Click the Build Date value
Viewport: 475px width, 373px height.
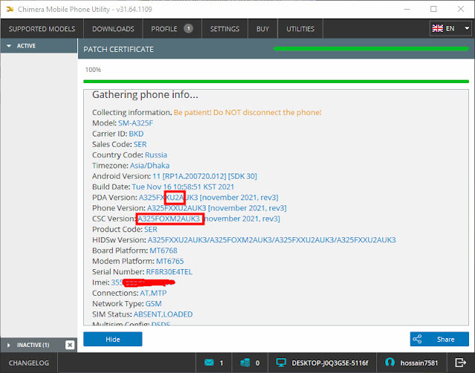click(183, 187)
